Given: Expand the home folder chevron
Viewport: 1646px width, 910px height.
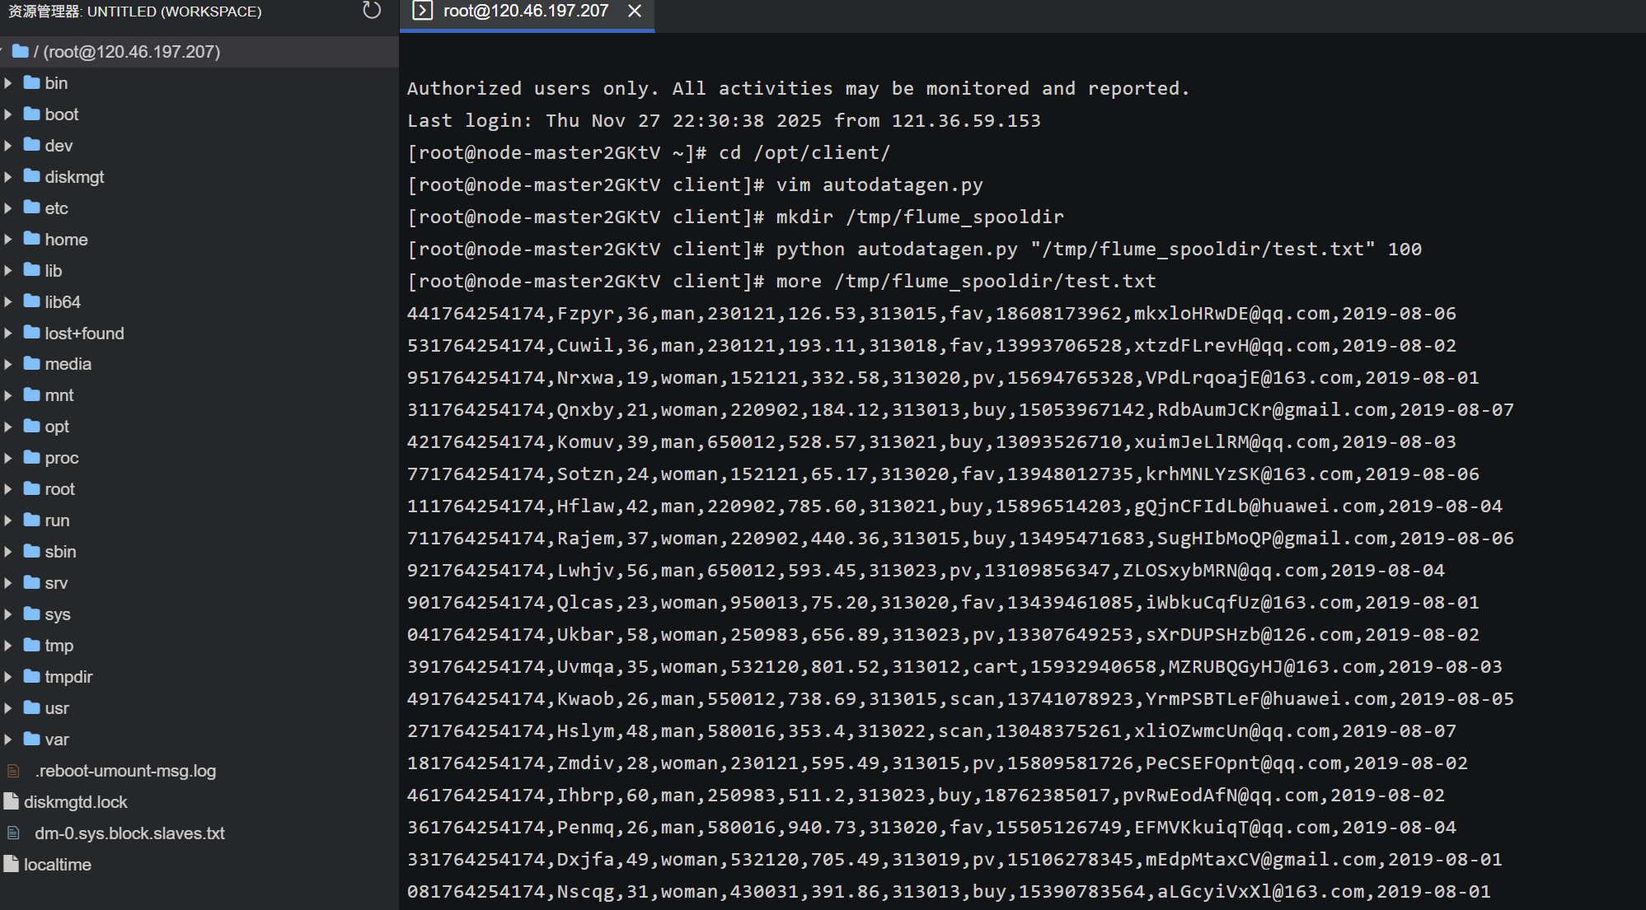Looking at the screenshot, I should tap(8, 240).
